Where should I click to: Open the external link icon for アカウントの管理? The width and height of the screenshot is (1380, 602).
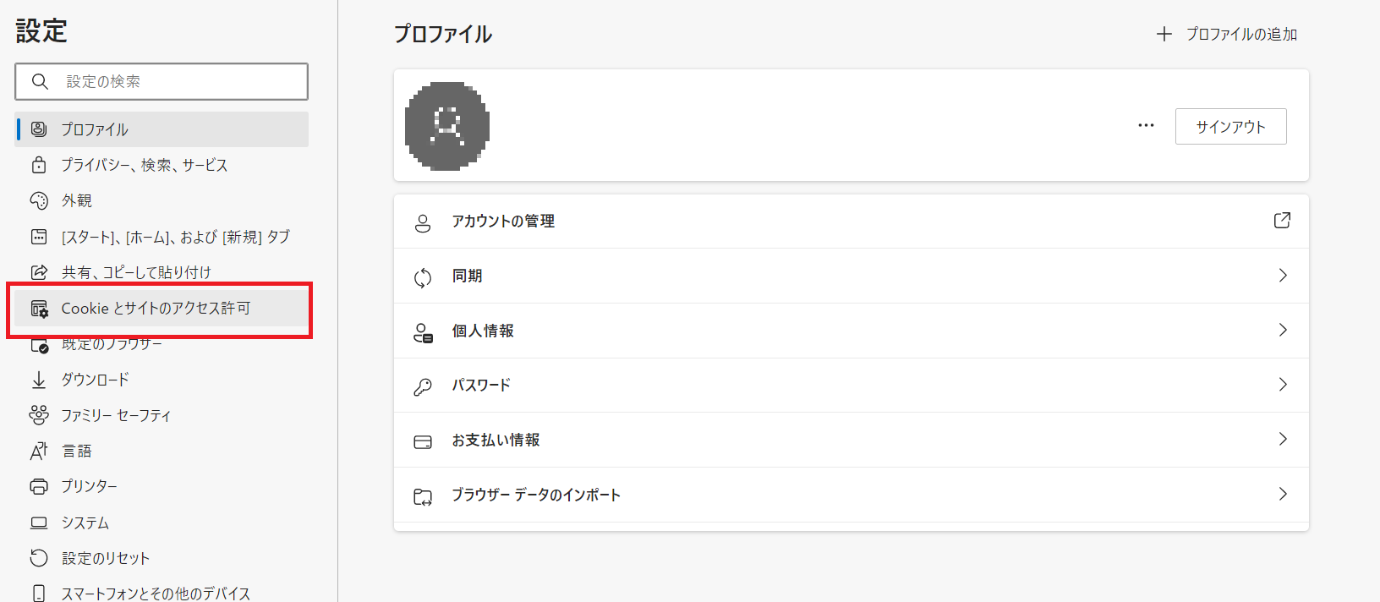(1282, 221)
